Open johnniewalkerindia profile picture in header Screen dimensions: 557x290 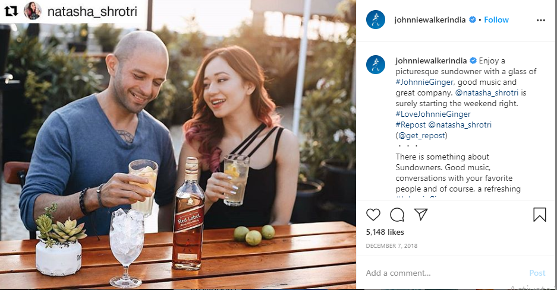point(376,20)
